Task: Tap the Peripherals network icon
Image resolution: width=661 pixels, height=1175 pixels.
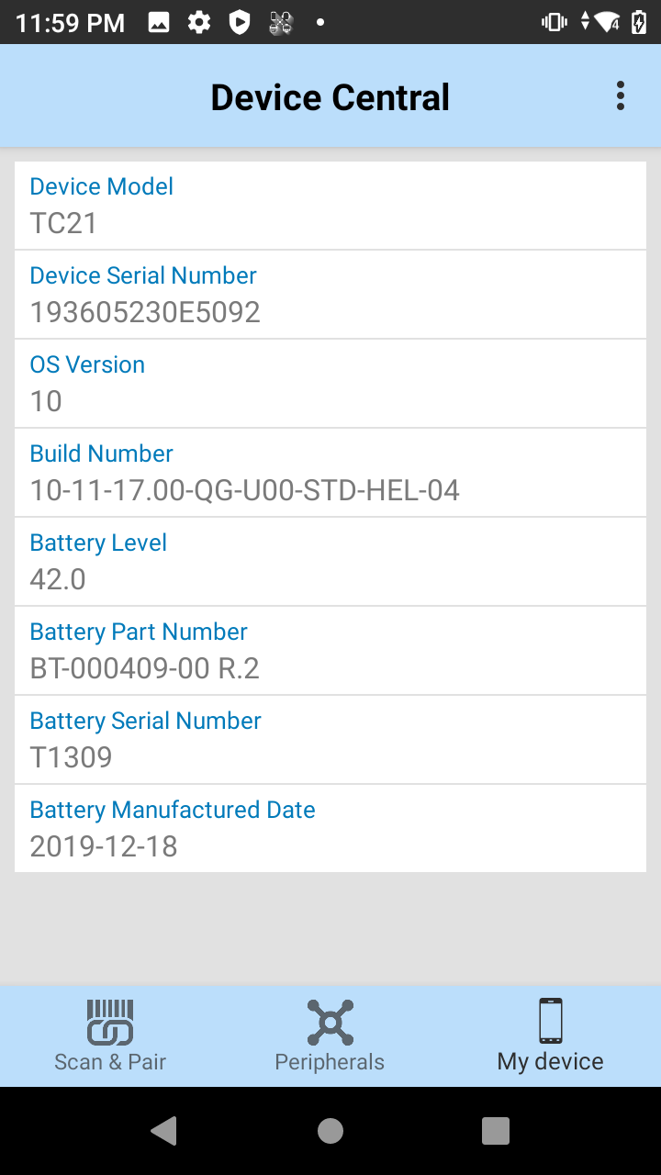Action: click(330, 1022)
